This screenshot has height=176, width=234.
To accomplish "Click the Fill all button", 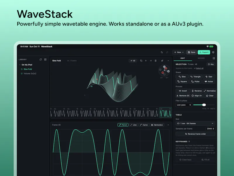I will (205, 160).
